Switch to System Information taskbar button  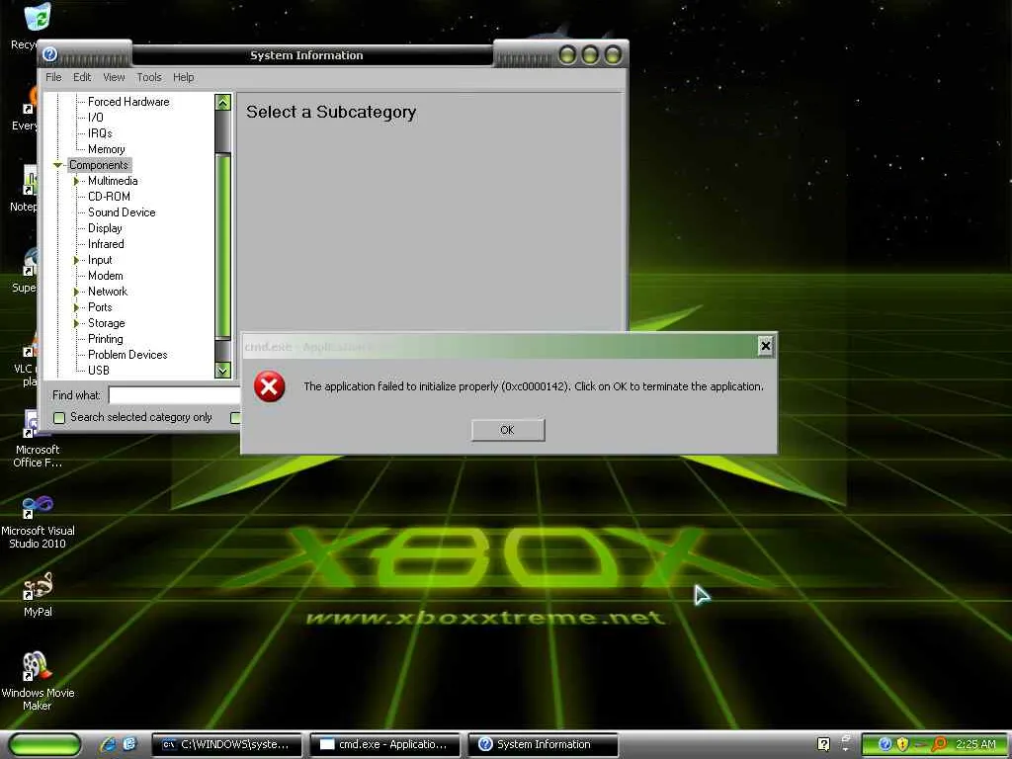click(x=543, y=745)
